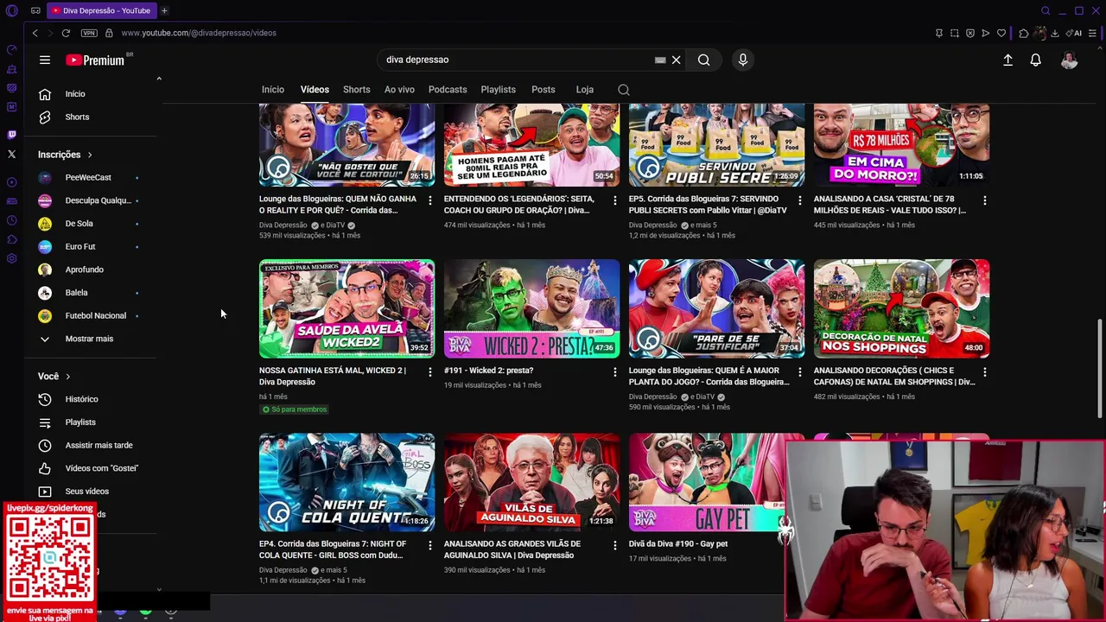Open options menu for the #191 Wicked 2 video
The width and height of the screenshot is (1106, 622).
(x=614, y=372)
